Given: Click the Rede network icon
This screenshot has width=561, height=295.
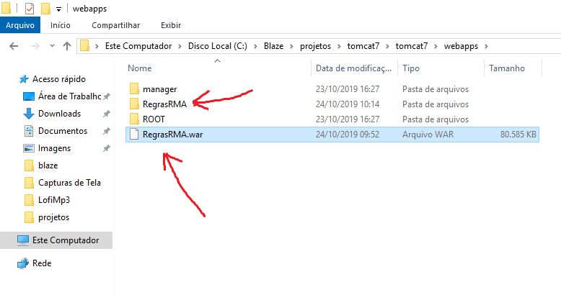Looking at the screenshot, I should [x=23, y=263].
